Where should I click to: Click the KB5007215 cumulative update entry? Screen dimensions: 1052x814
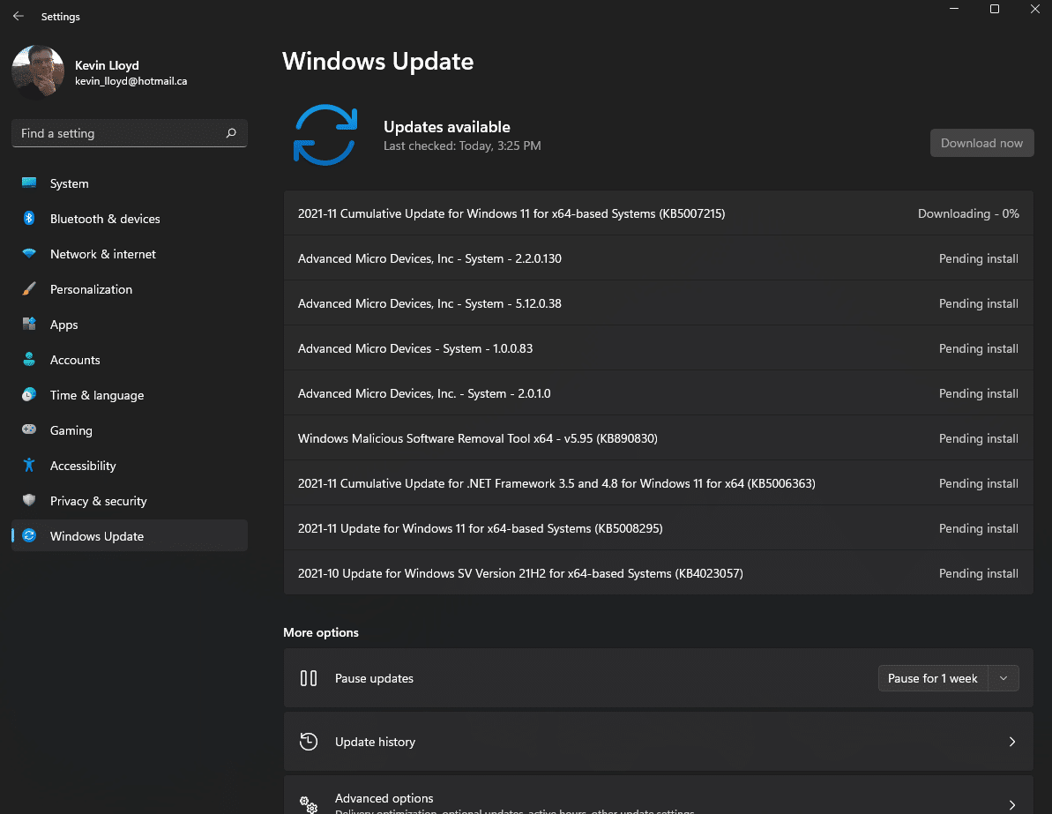click(x=658, y=213)
